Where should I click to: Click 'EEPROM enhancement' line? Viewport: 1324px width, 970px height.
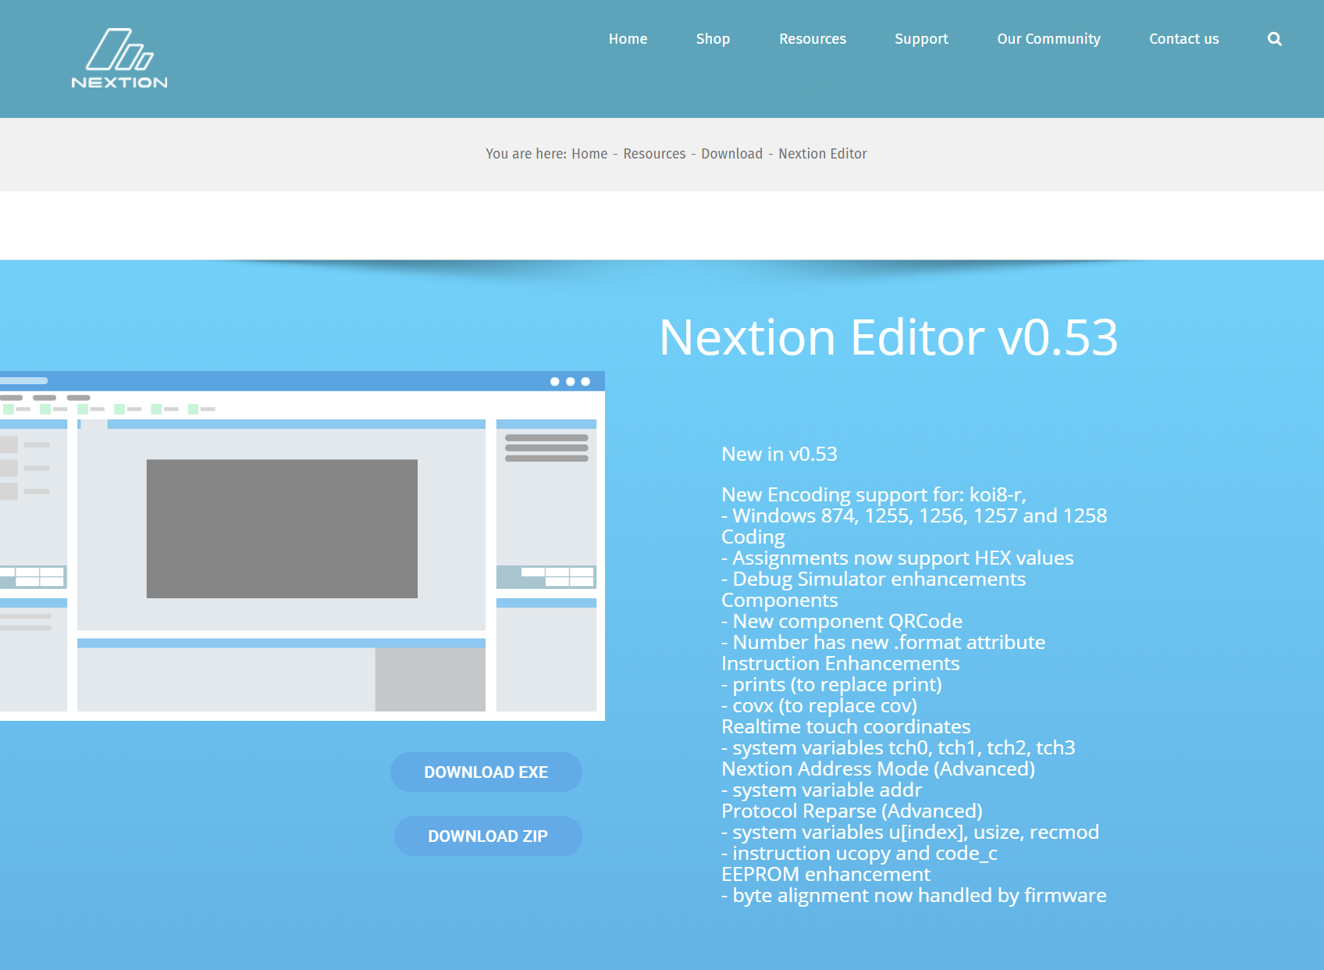pyautogui.click(x=826, y=874)
